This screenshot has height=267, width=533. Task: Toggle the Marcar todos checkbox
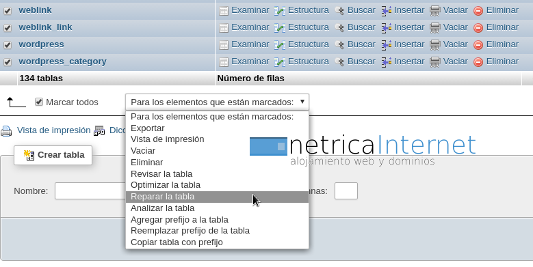coord(39,102)
